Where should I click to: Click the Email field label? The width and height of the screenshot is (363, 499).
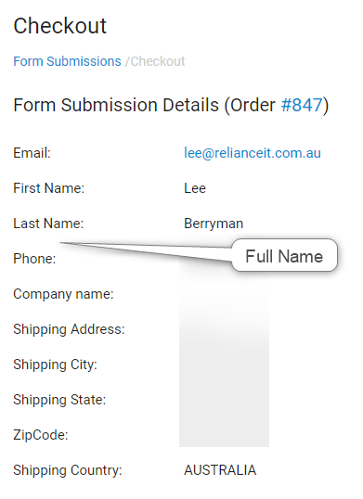(32, 153)
